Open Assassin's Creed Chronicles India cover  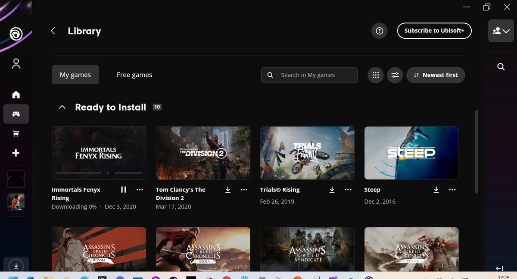coord(203,249)
